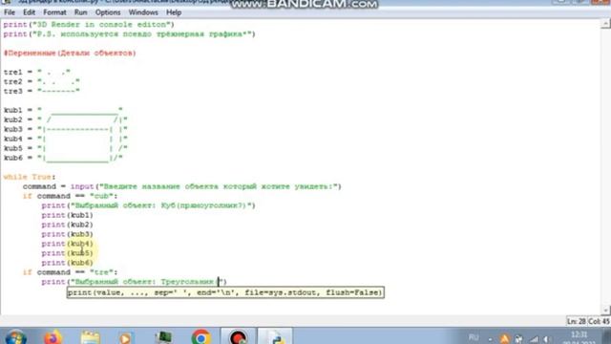This screenshot has height=344, width=611.
Task: Click the line "3D Render in console editon"
Action: pyautogui.click(x=89, y=25)
